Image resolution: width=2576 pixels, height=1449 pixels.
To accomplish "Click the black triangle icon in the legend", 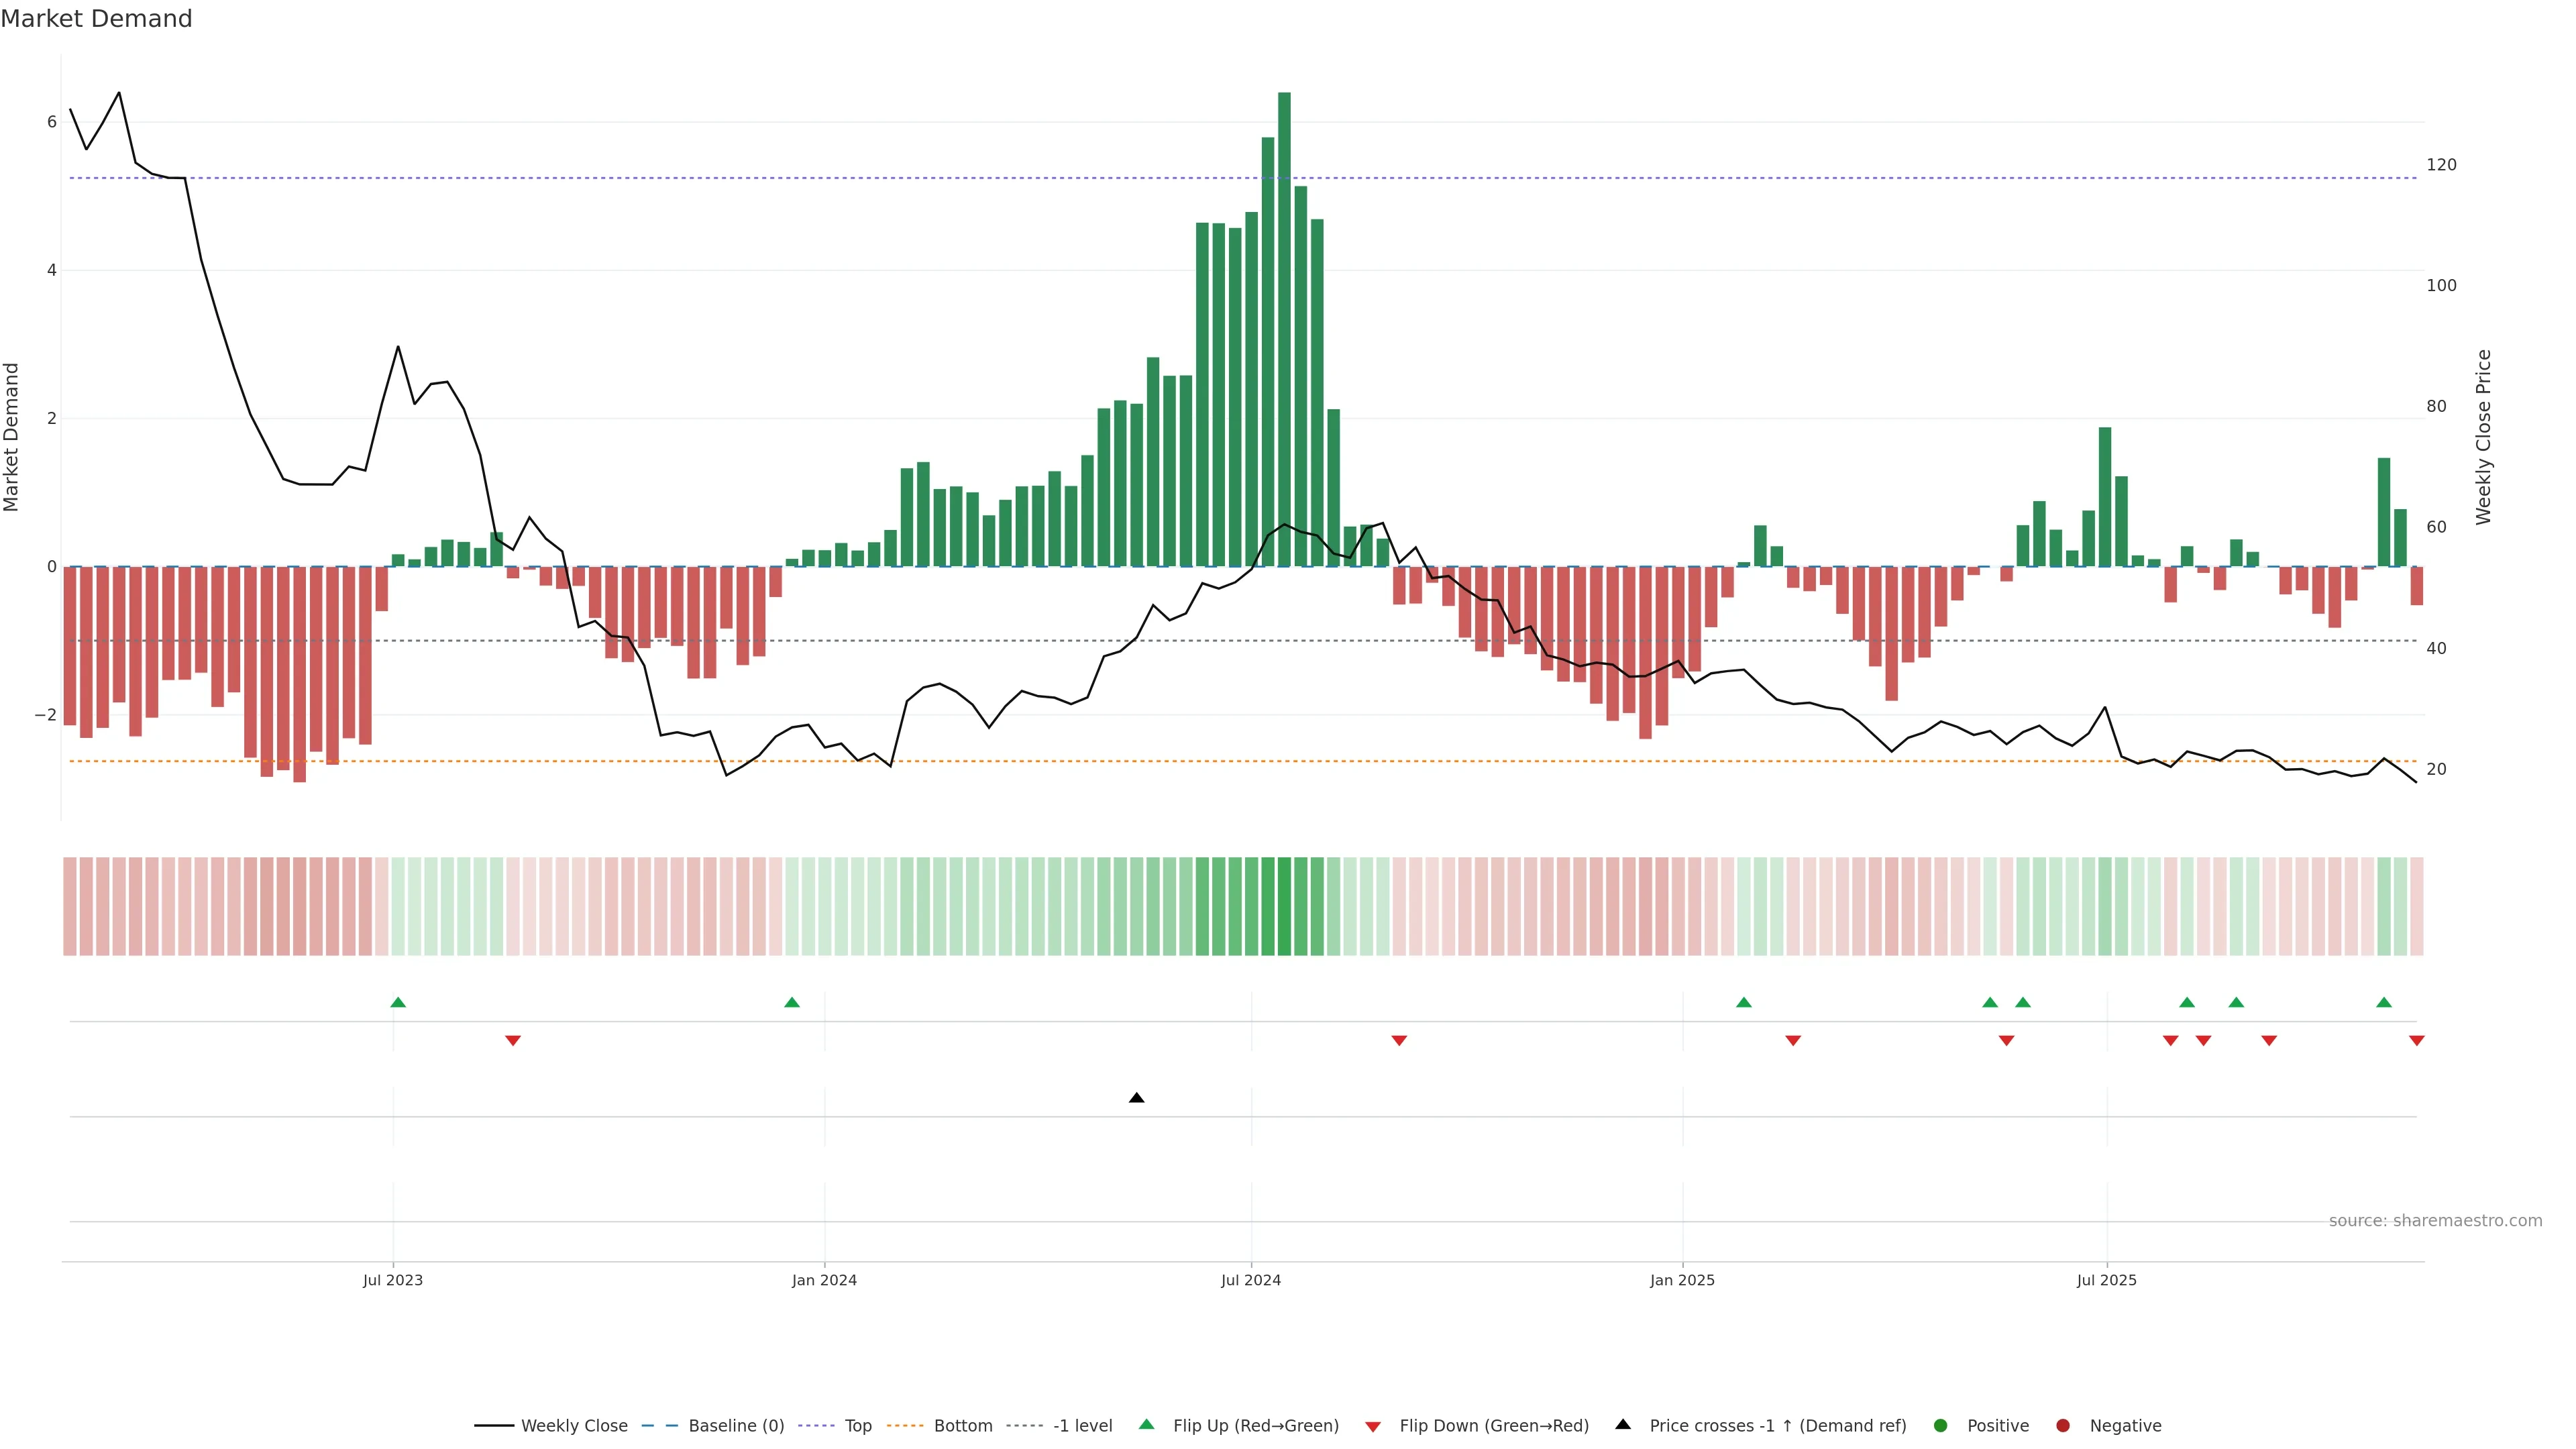I will 1623,1424.
